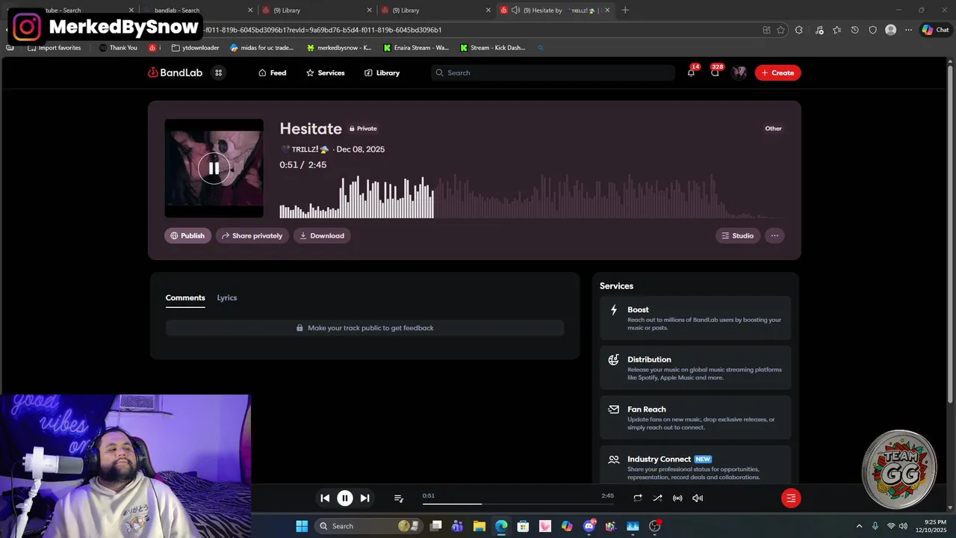Open the track's three-dot more menu
The image size is (956, 538).
(775, 235)
